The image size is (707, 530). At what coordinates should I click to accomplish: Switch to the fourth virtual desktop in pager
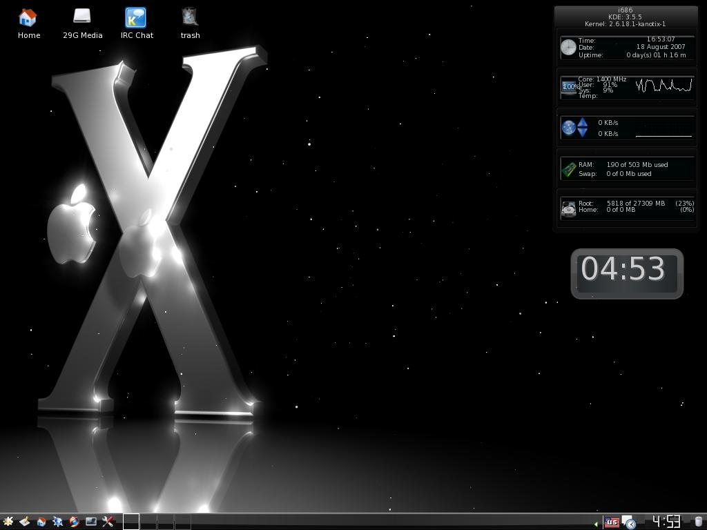tap(182, 522)
